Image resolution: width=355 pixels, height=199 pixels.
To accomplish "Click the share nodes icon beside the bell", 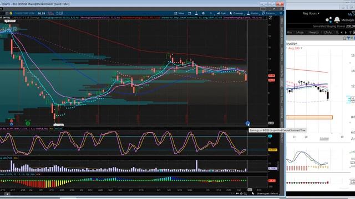I will (x=328, y=20).
